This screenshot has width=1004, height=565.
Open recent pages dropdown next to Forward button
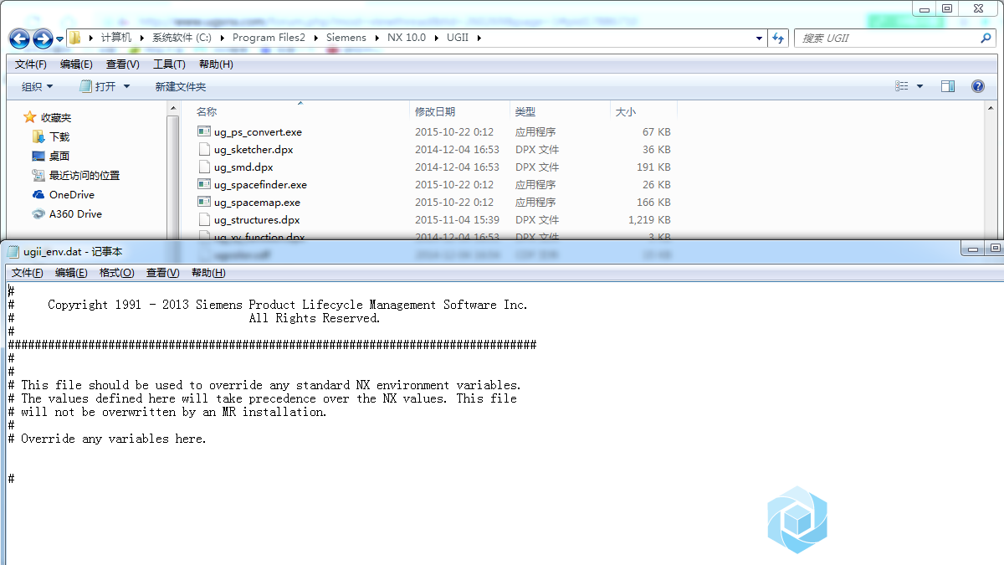coord(59,39)
